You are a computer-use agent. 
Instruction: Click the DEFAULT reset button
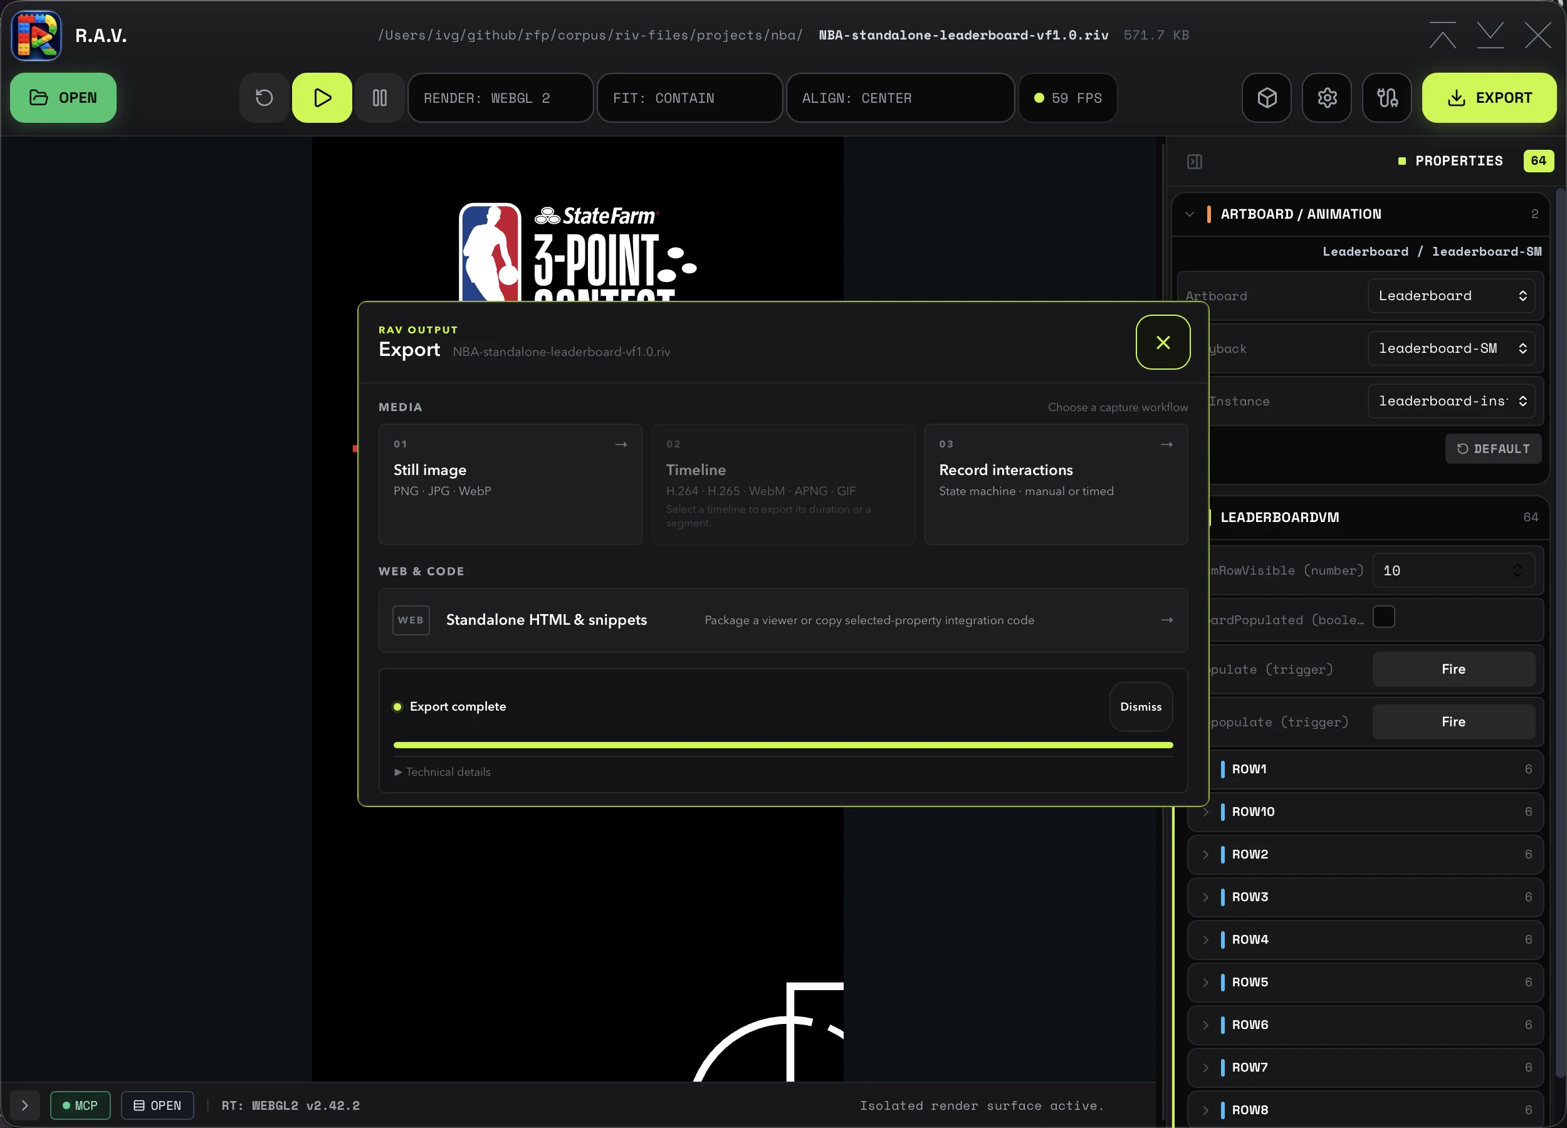click(1493, 449)
